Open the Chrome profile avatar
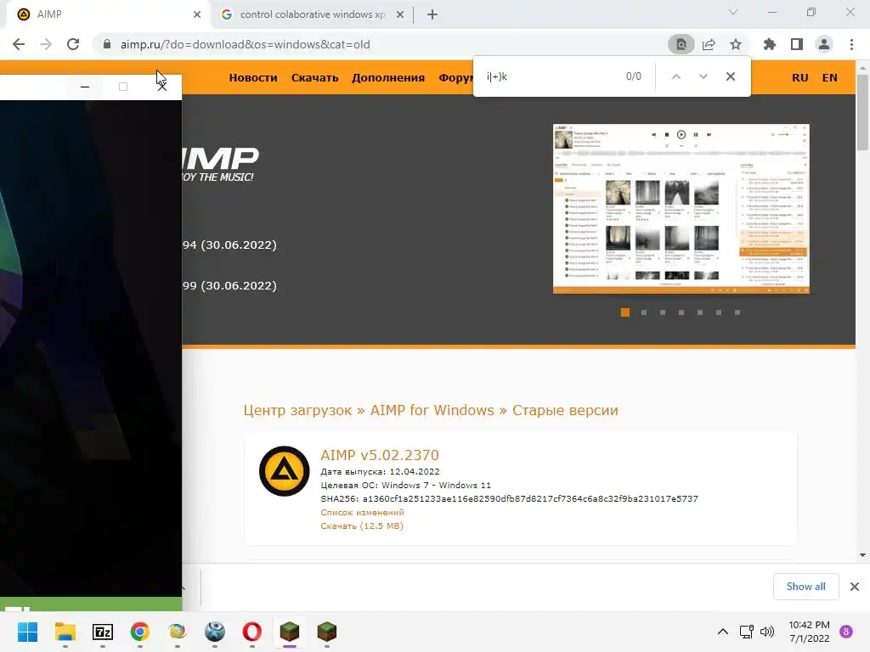Image resolution: width=870 pixels, height=652 pixels. (824, 44)
